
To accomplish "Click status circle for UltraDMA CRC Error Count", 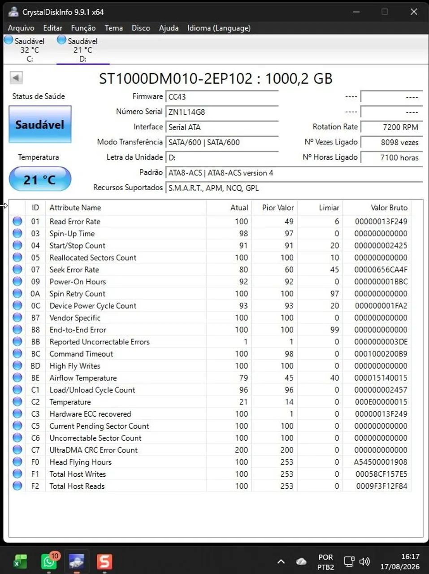I will (x=17, y=450).
